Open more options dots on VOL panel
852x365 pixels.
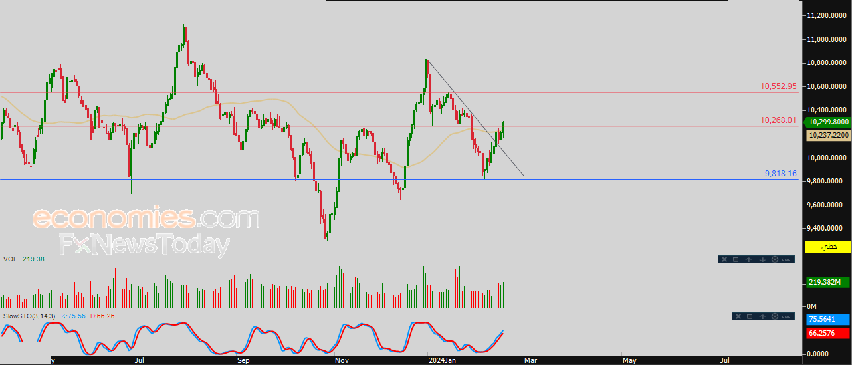click(x=786, y=259)
